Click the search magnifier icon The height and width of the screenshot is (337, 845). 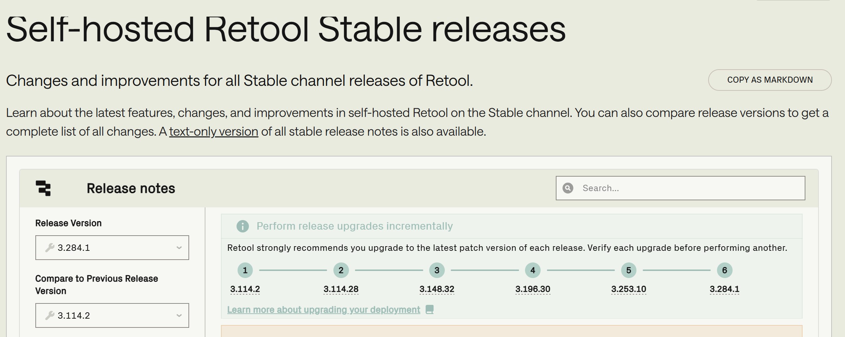568,188
